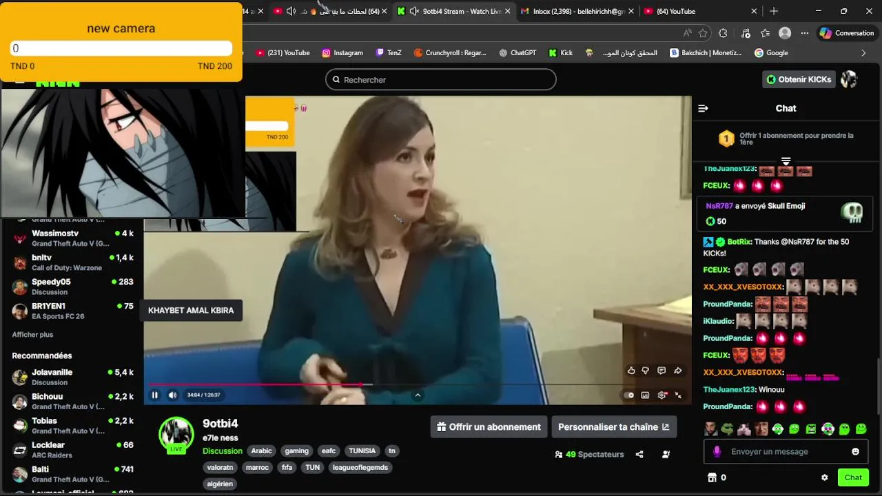Screen dimensions: 882x496
Task: Open the chat shop icon
Action: click(x=712, y=477)
